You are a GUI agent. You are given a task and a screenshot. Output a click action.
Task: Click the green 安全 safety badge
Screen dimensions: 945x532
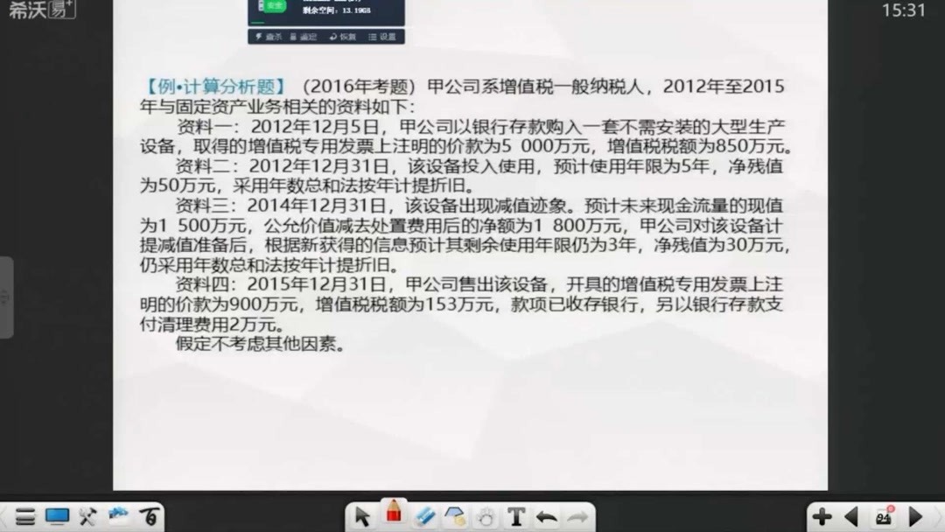coord(273,7)
